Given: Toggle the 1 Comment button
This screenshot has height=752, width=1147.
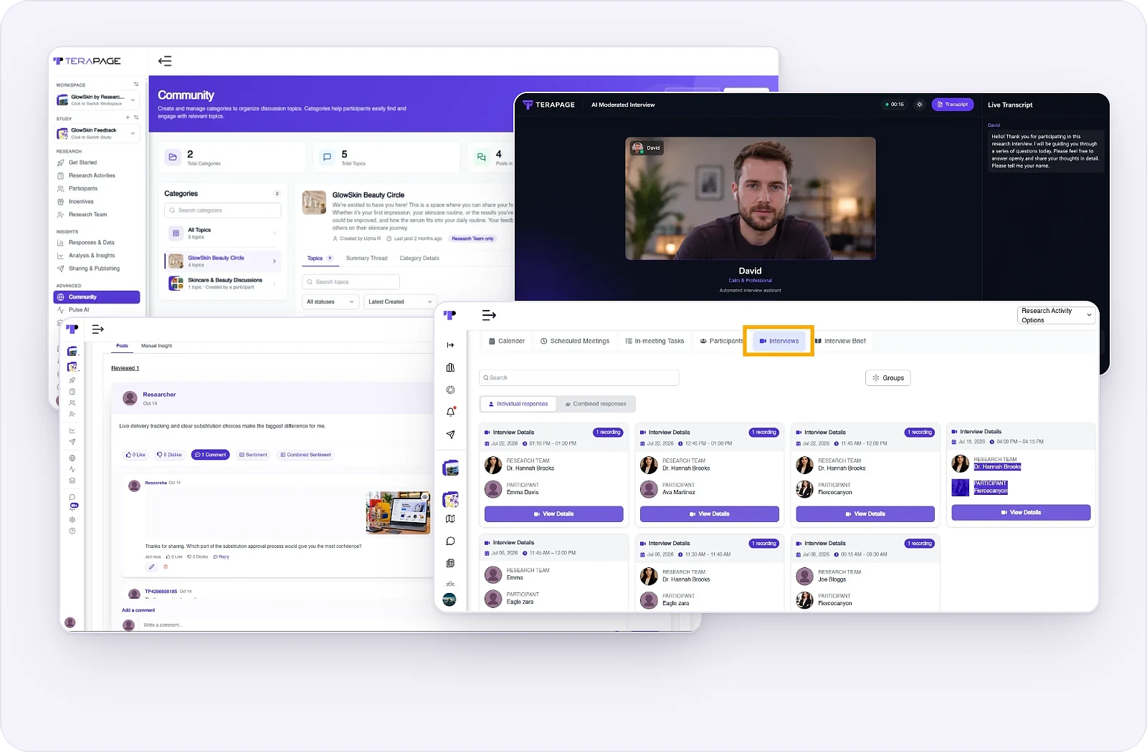Looking at the screenshot, I should [x=211, y=455].
